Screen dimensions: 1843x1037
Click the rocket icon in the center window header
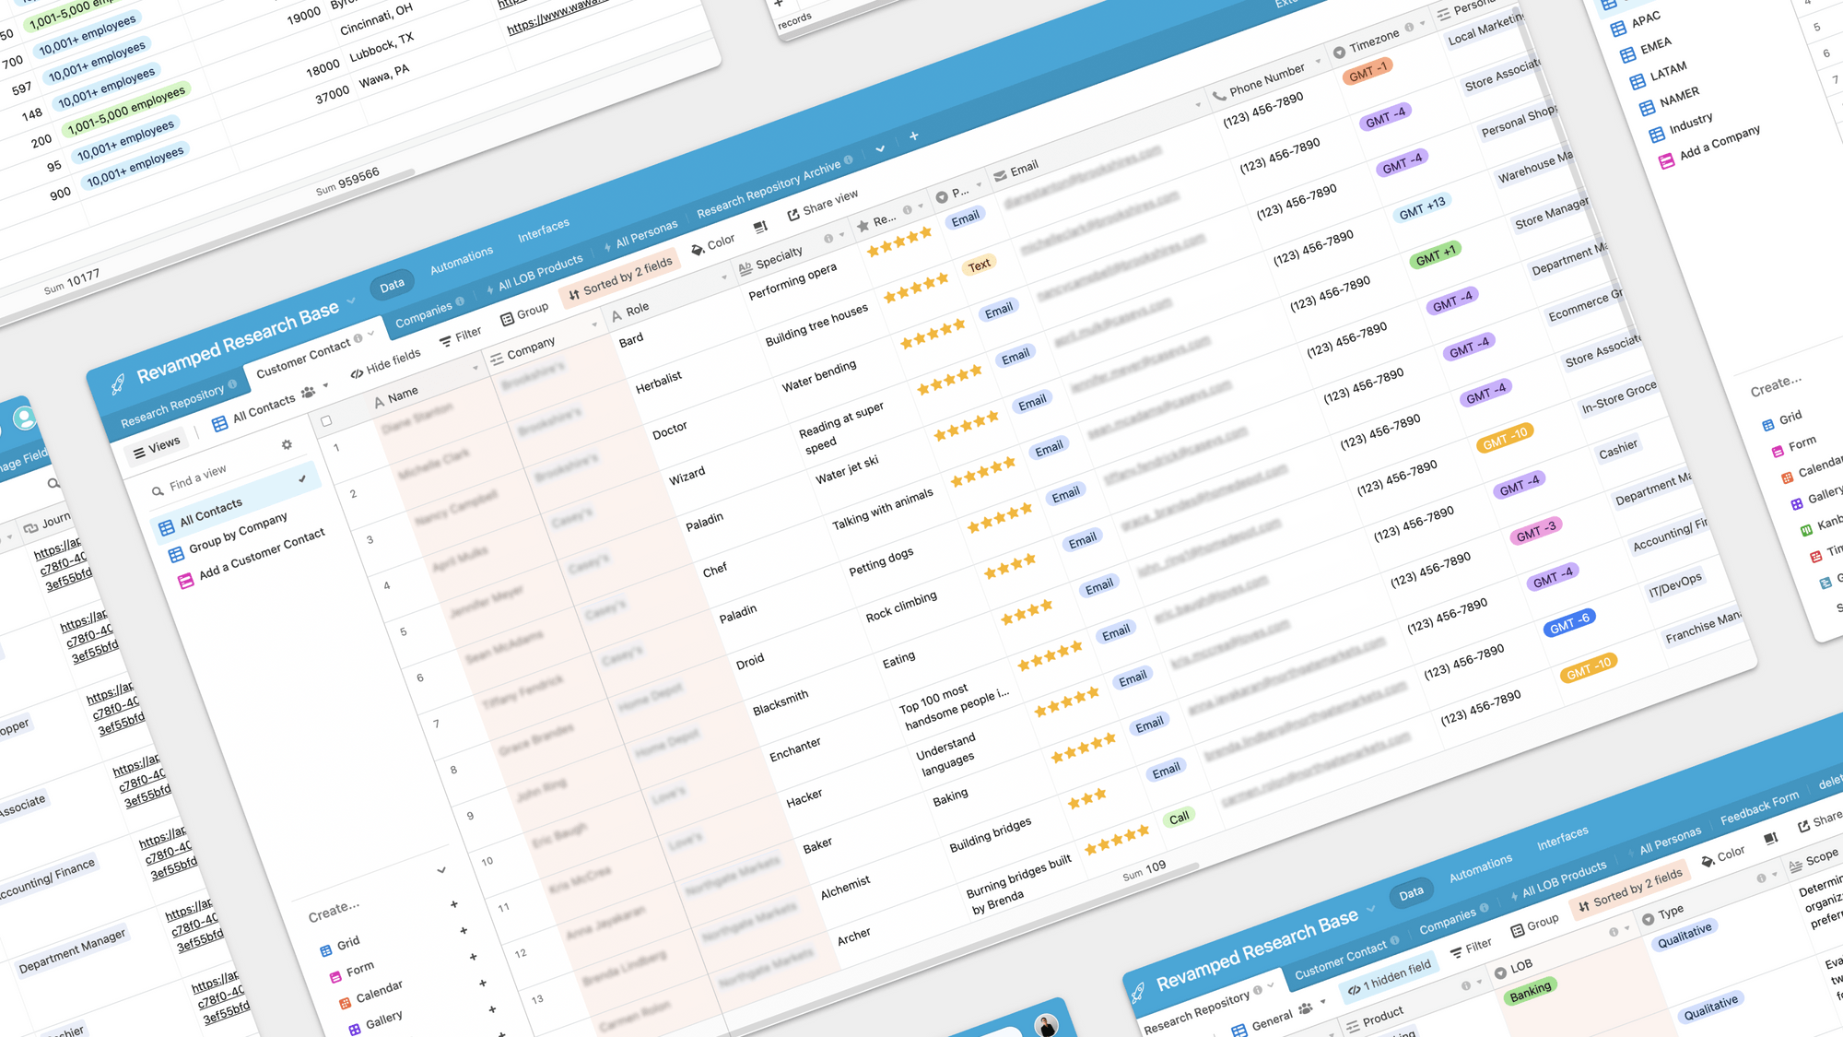[118, 384]
